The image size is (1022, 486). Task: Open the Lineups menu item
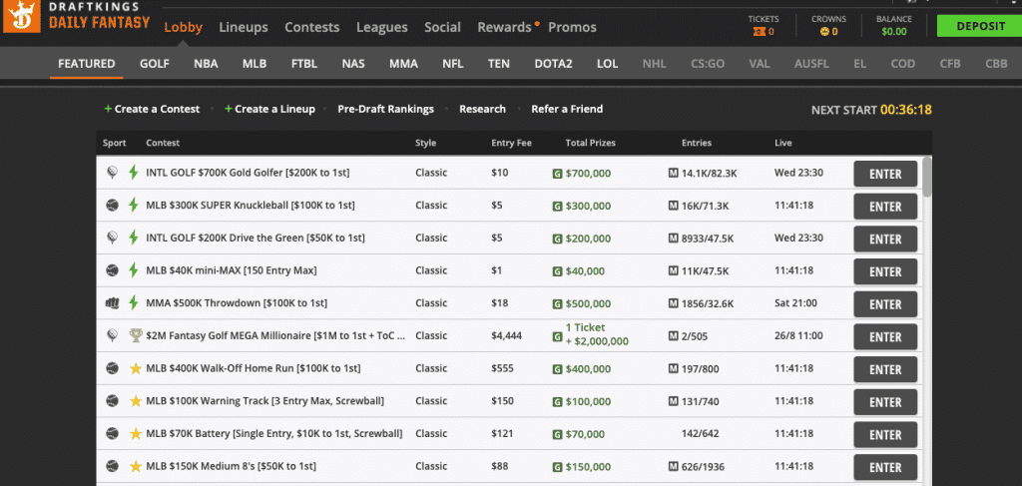244,27
